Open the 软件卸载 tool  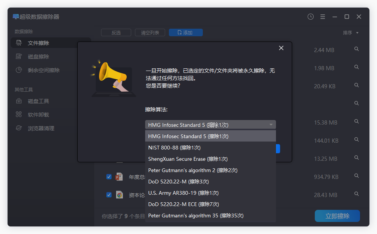(x=33, y=114)
